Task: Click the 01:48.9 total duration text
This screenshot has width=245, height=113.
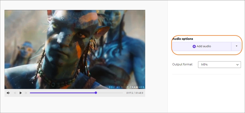Action: [x=139, y=93]
